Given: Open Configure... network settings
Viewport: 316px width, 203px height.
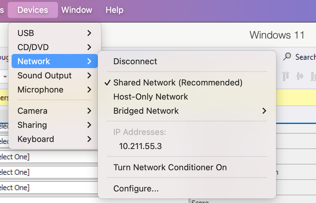Looking at the screenshot, I should click(187, 189).
